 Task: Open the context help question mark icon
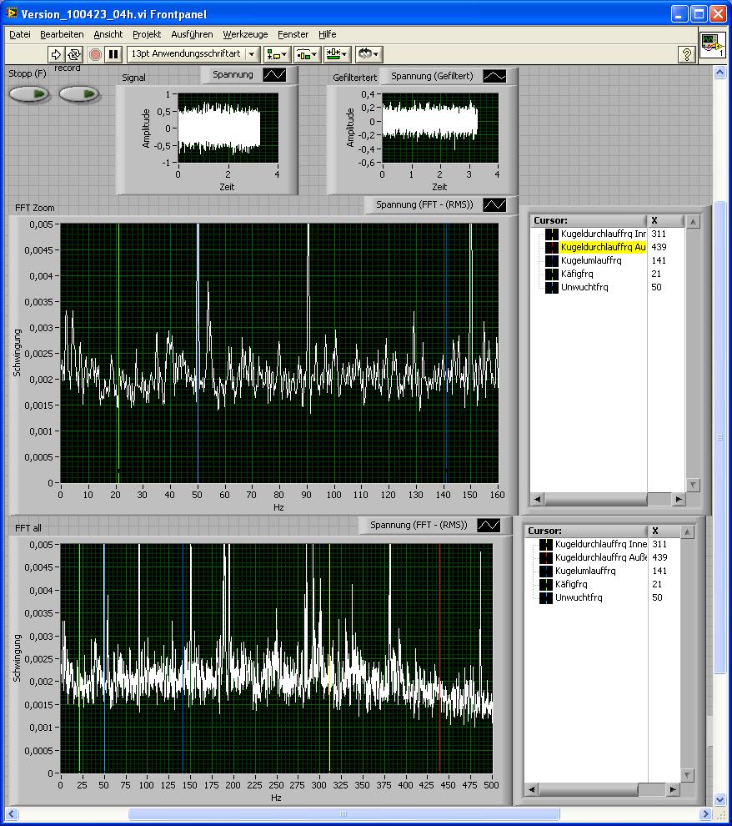pyautogui.click(x=686, y=54)
